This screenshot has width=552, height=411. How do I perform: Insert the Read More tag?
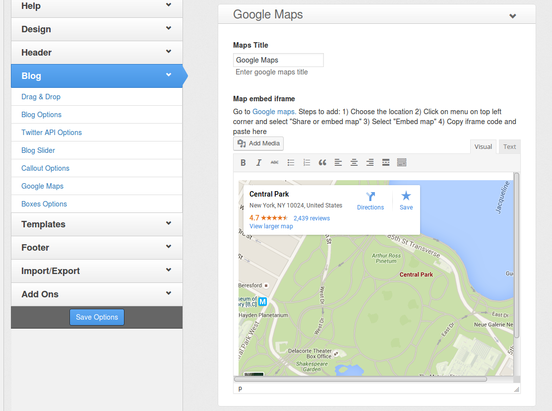(x=386, y=162)
